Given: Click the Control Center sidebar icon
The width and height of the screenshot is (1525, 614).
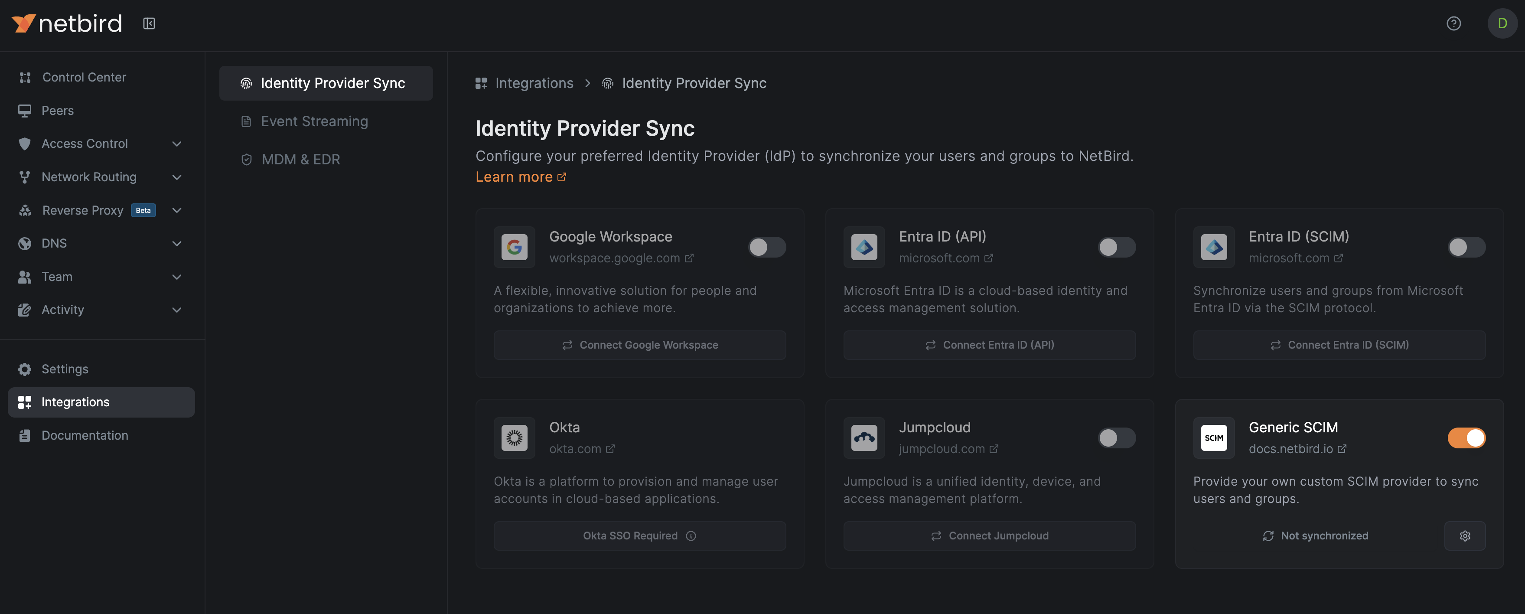Looking at the screenshot, I should pyautogui.click(x=25, y=78).
